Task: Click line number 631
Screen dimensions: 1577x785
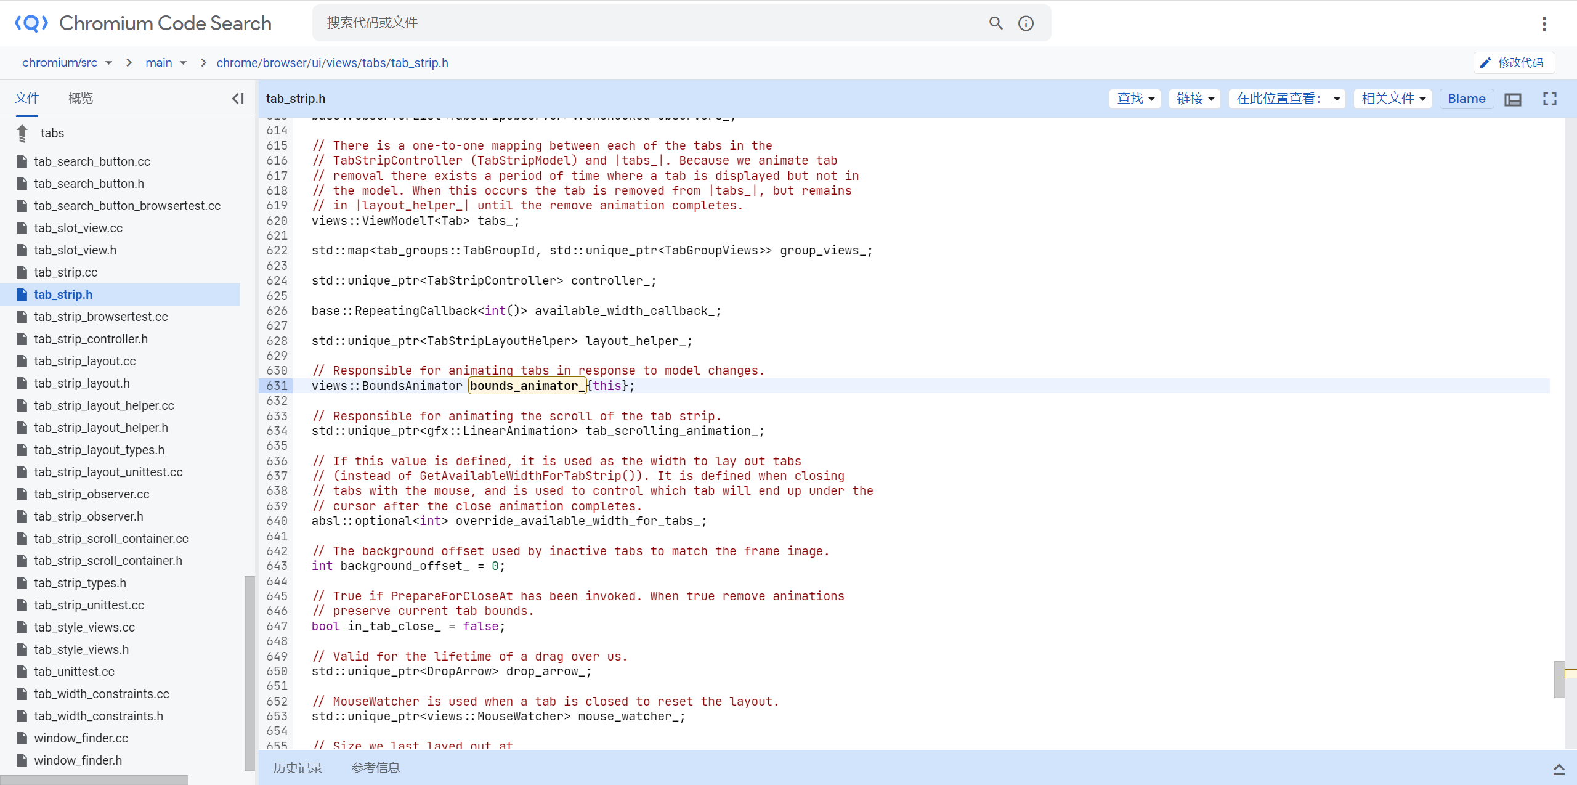Action: (x=277, y=386)
